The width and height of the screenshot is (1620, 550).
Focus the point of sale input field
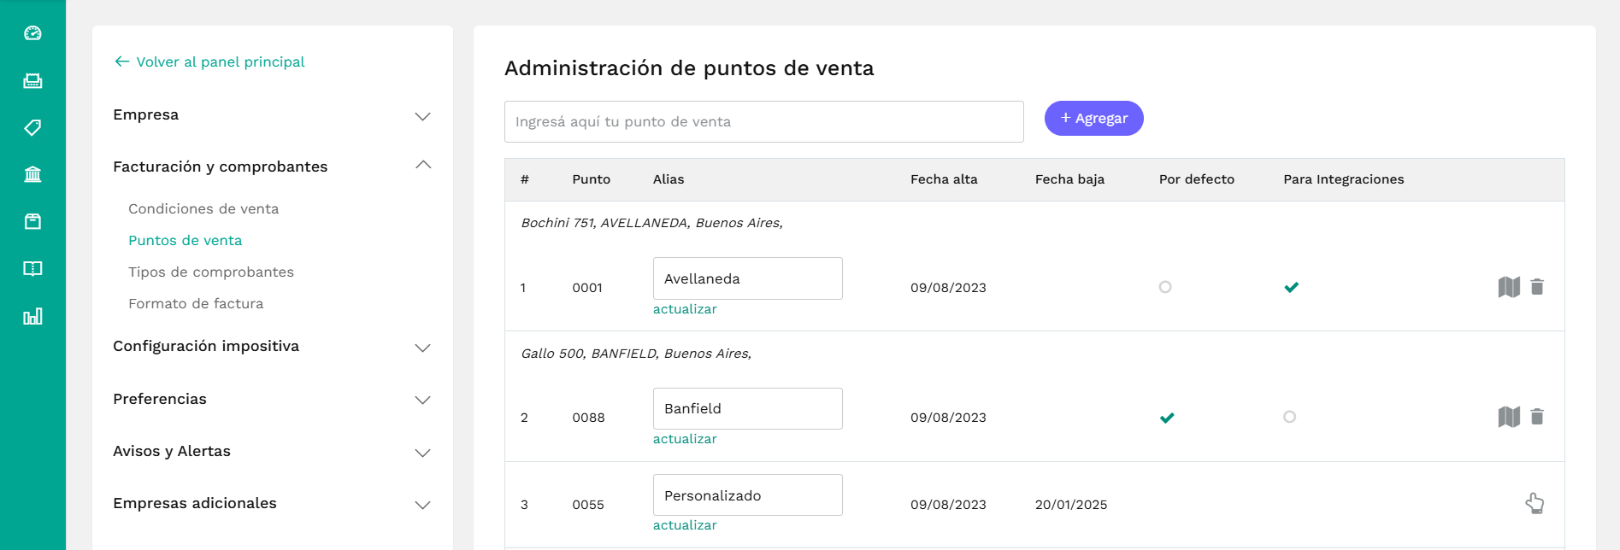764,121
